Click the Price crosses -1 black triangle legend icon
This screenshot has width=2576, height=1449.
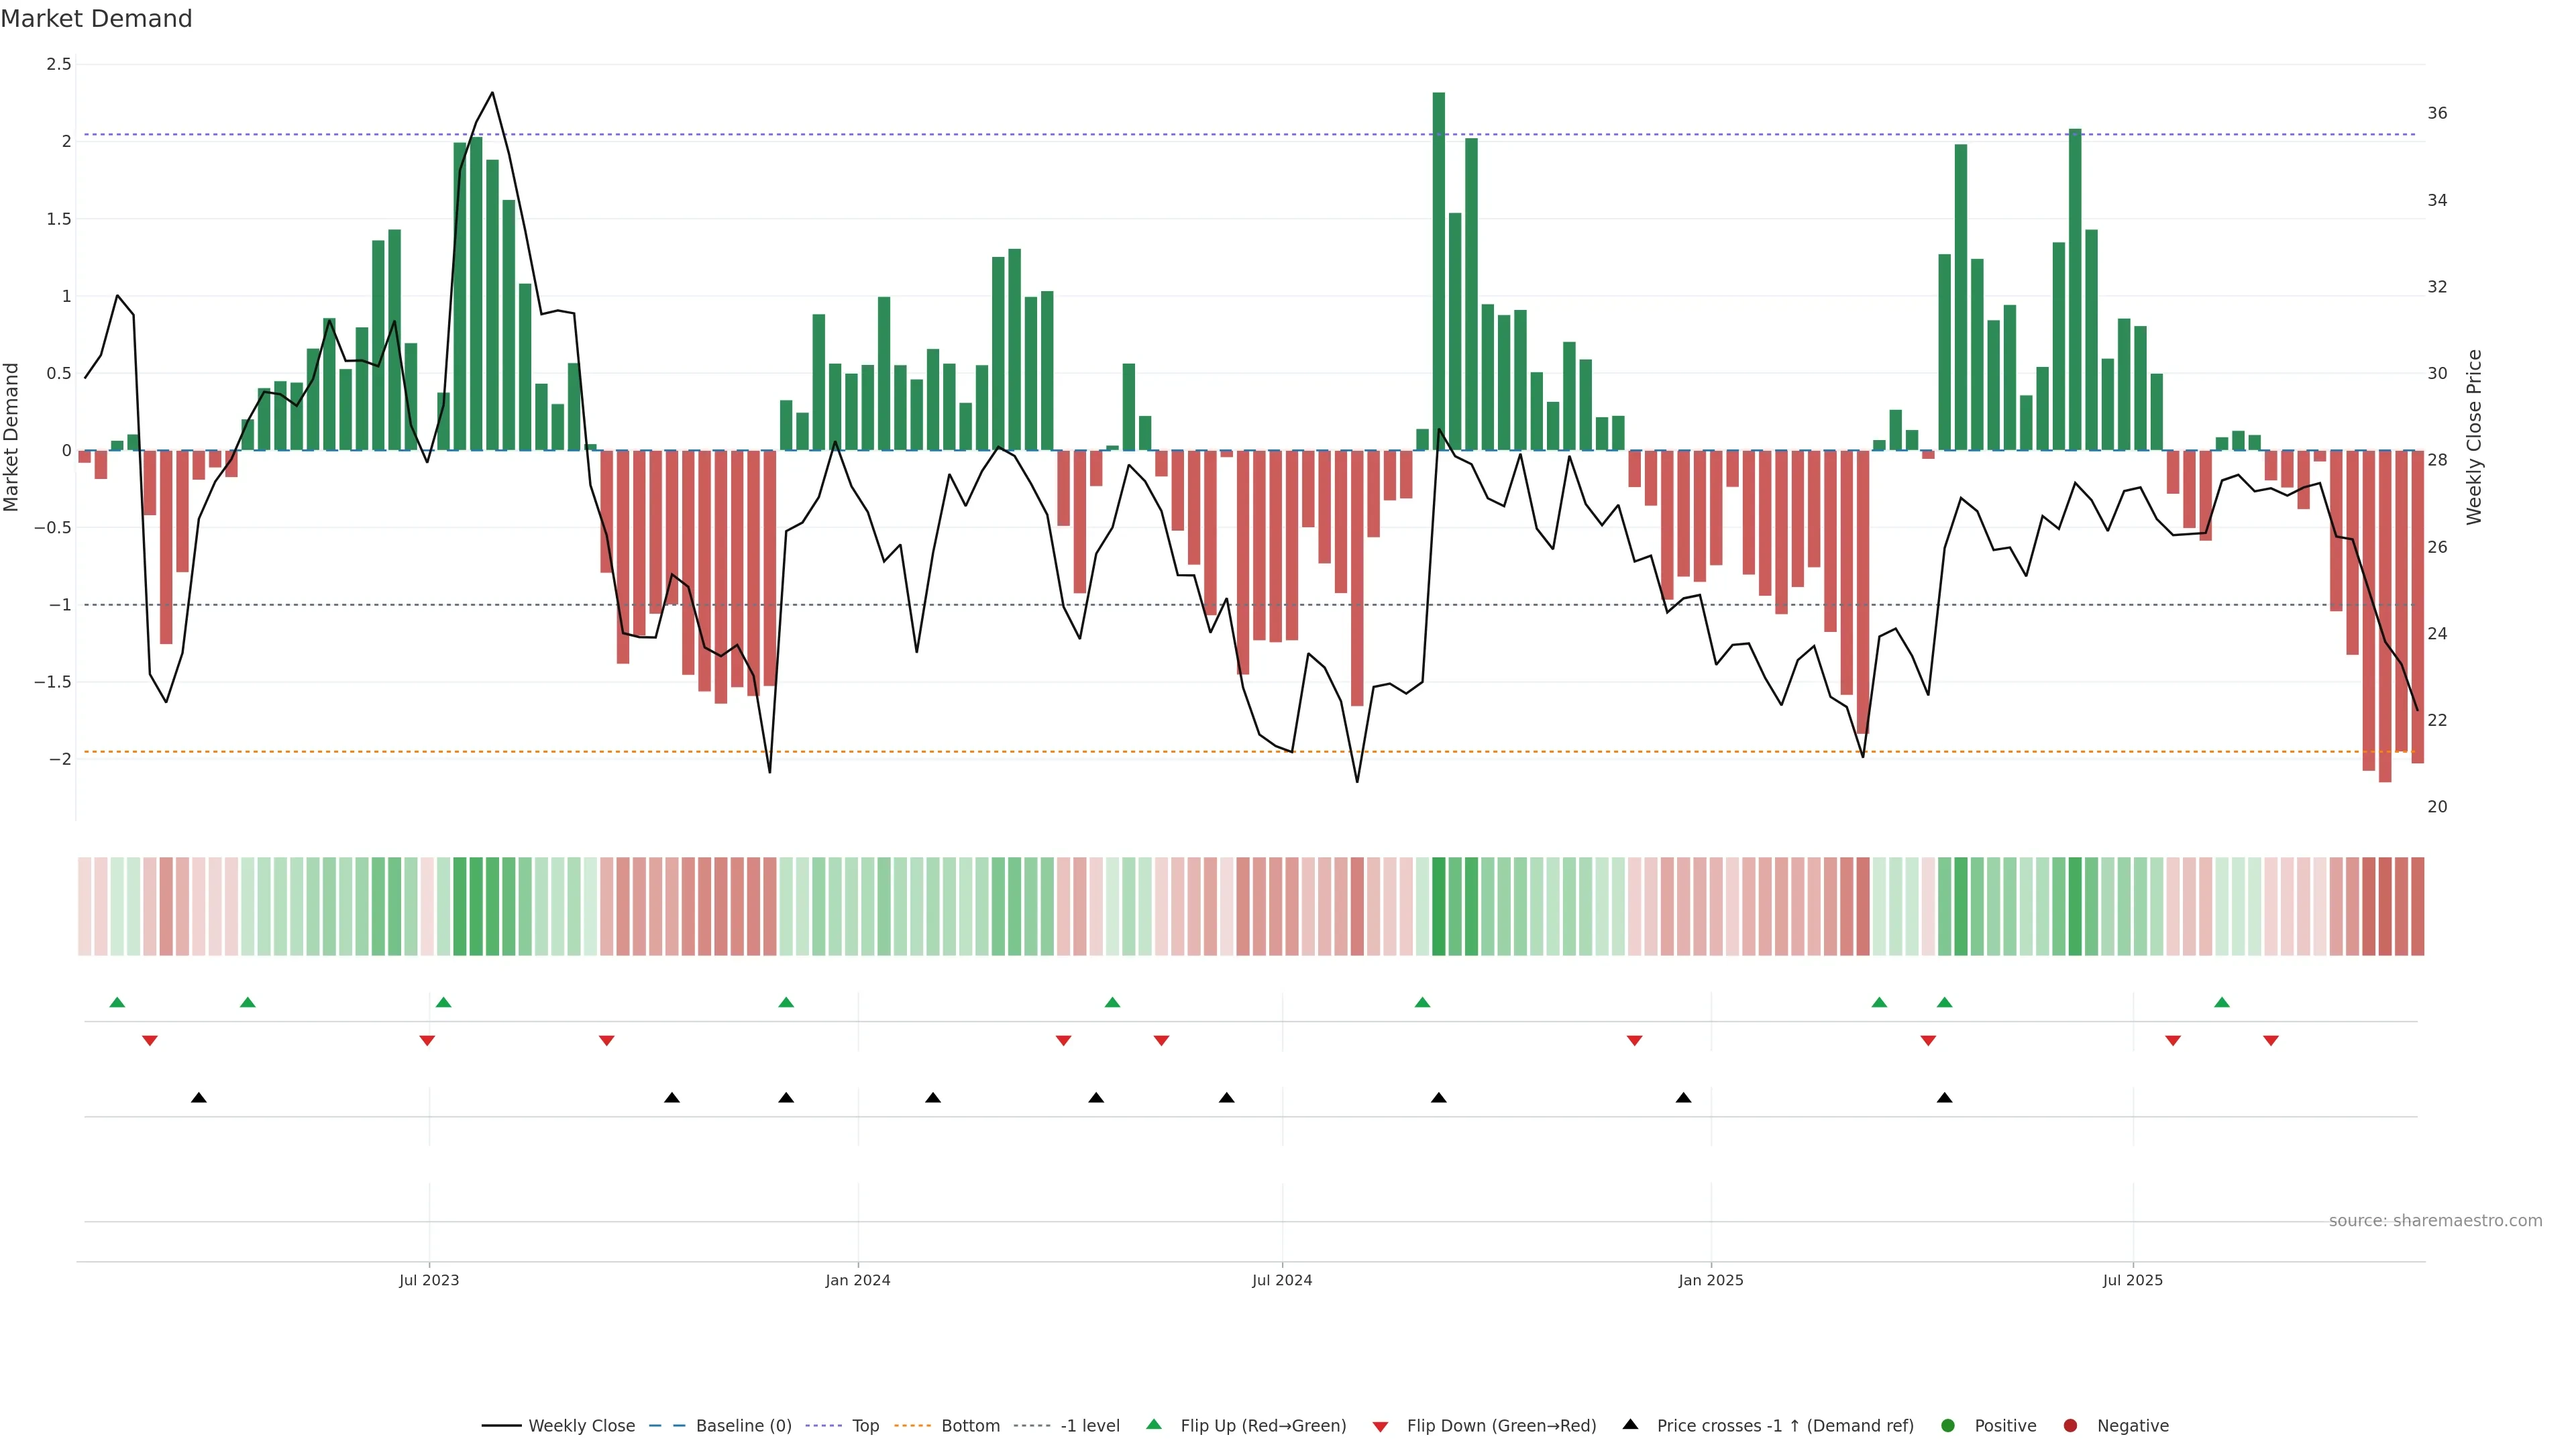[x=1630, y=1424]
